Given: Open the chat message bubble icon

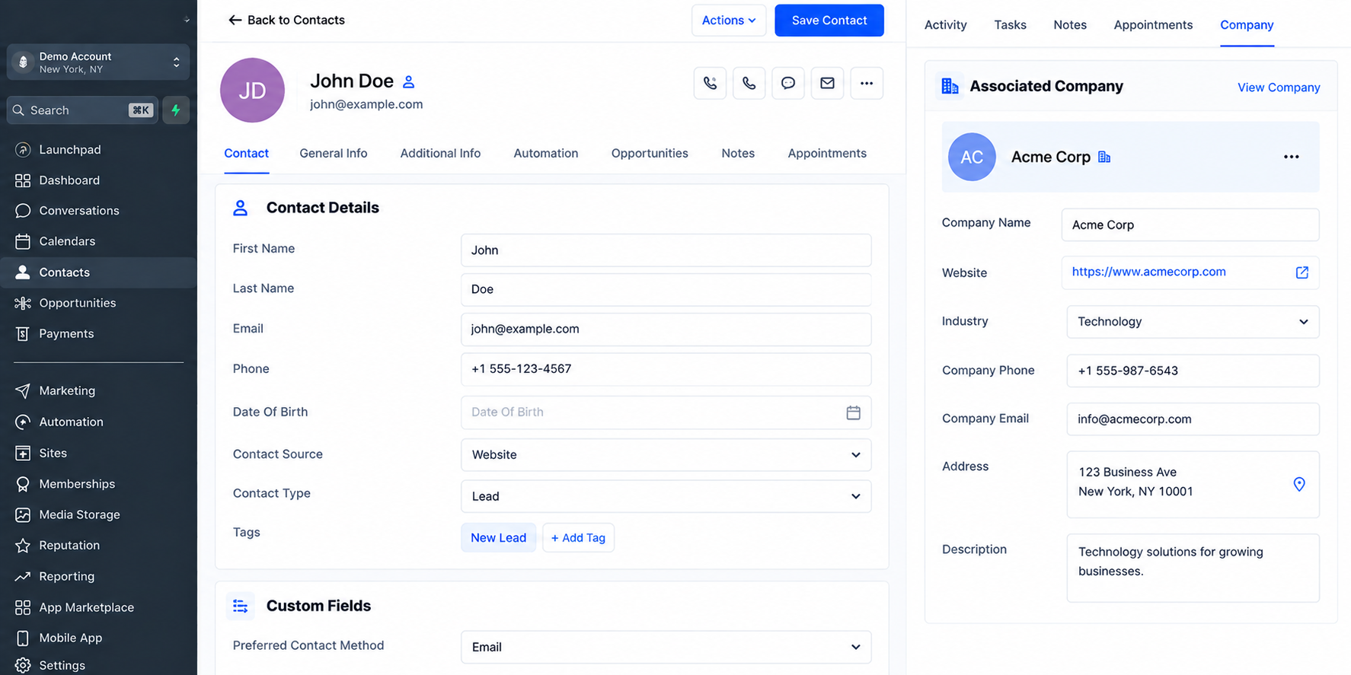Looking at the screenshot, I should [788, 83].
